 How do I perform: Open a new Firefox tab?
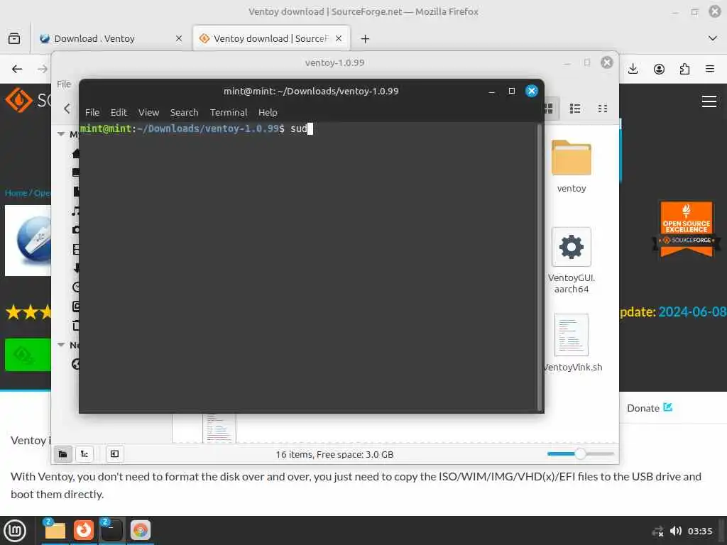pyautogui.click(x=365, y=39)
